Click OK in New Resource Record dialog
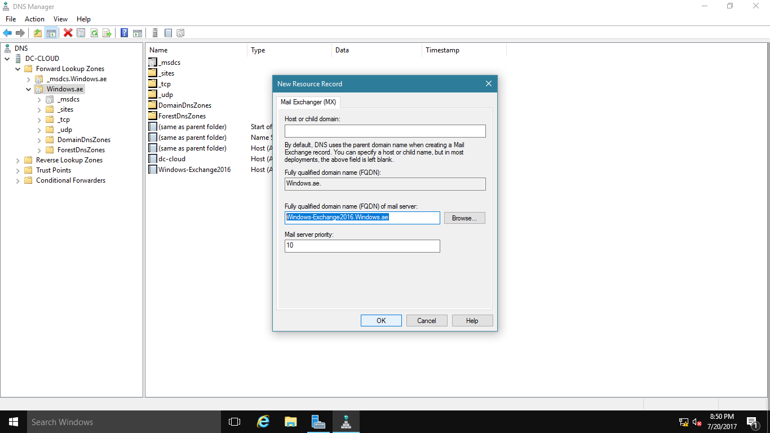Image resolution: width=770 pixels, height=433 pixels. pos(381,321)
